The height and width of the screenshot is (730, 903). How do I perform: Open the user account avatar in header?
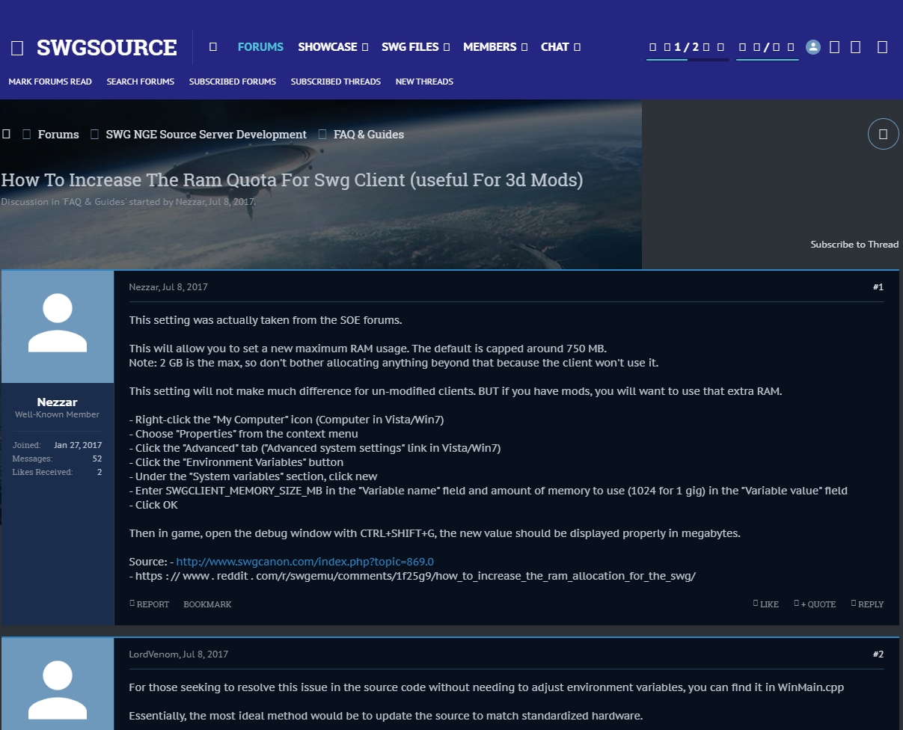coord(813,47)
